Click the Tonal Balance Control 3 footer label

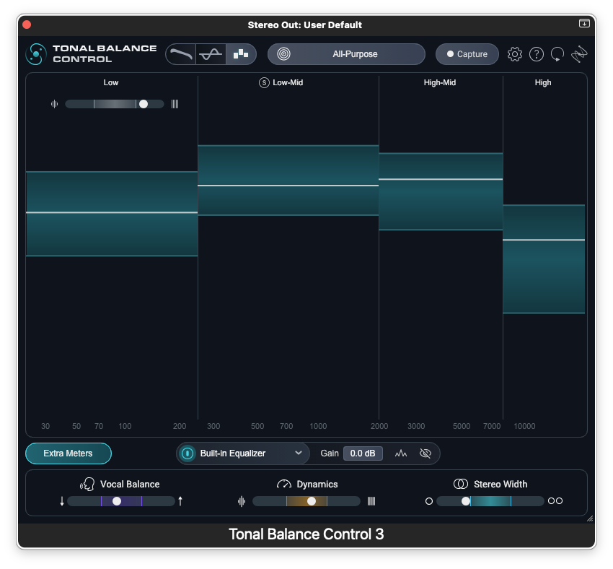click(306, 534)
